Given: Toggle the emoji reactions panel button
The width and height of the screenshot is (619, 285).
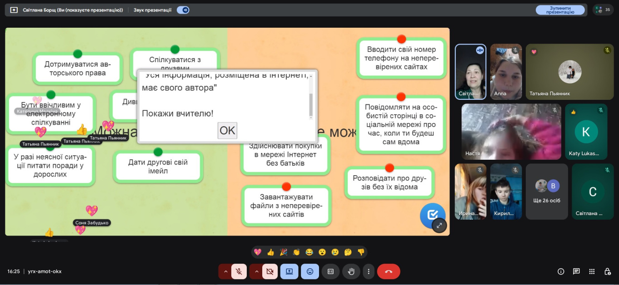Looking at the screenshot, I should coord(310,271).
